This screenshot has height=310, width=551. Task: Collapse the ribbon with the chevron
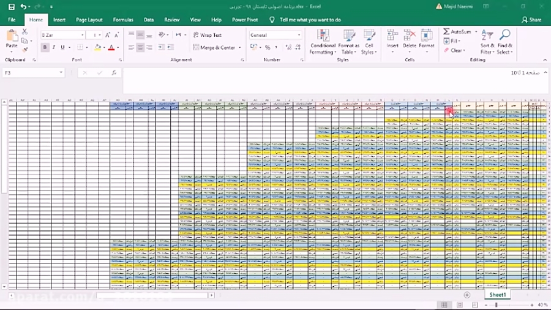[545, 60]
